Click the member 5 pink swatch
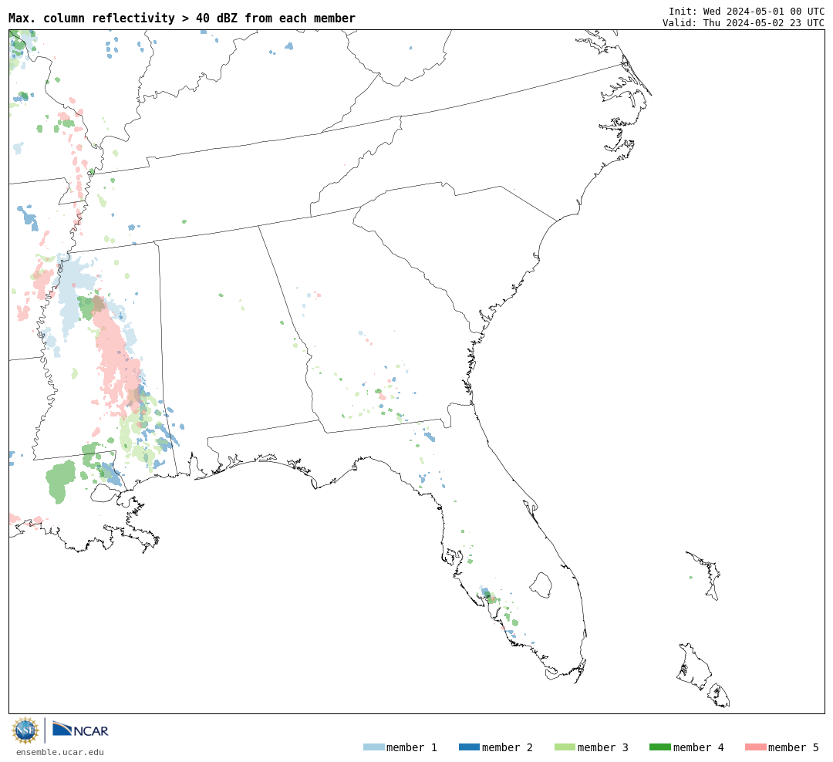 click(755, 747)
